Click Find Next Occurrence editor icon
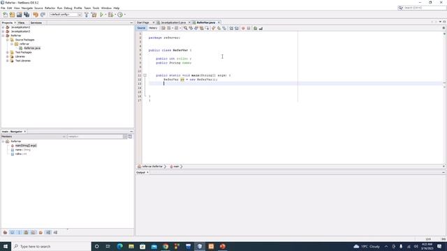Image resolution: width=447 pixels, height=251 pixels. point(196,28)
